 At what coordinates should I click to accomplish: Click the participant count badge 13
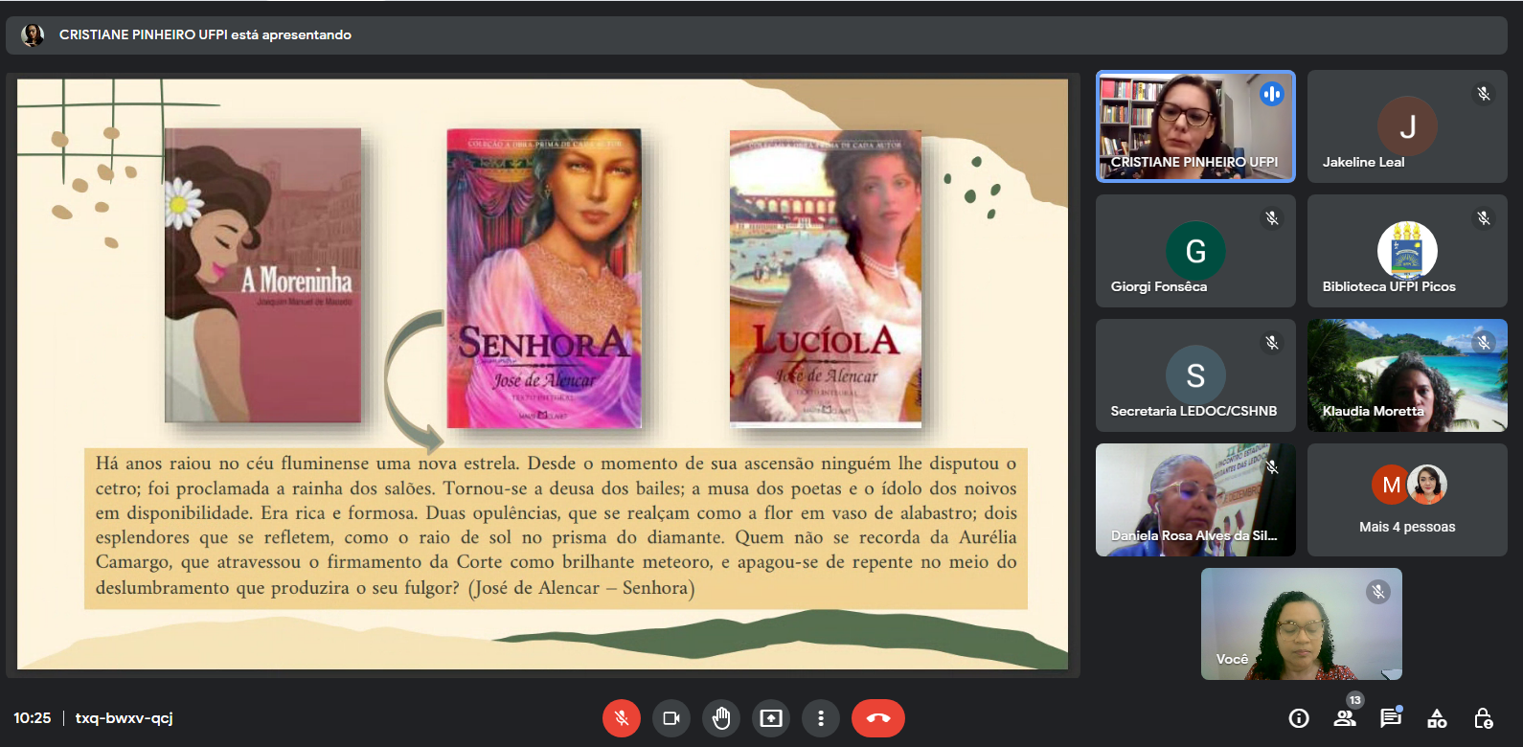coord(1354,700)
